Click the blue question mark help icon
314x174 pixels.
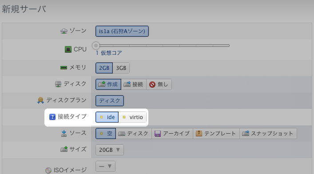click(52, 117)
